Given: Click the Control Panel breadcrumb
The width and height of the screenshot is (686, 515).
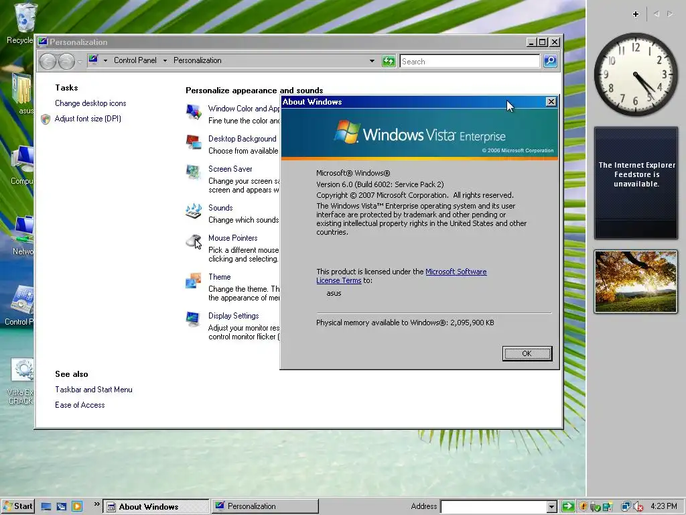Looking at the screenshot, I should [135, 60].
